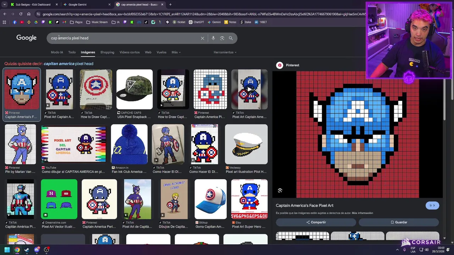454x255 pixels.
Task: Open the Gorra Capitan America cap thumbnail
Action: pos(210,199)
